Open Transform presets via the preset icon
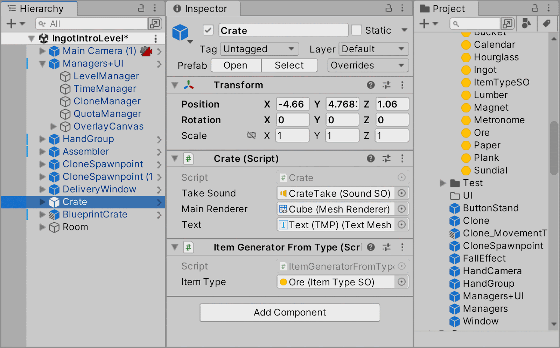The height and width of the screenshot is (348, 560). coord(386,85)
